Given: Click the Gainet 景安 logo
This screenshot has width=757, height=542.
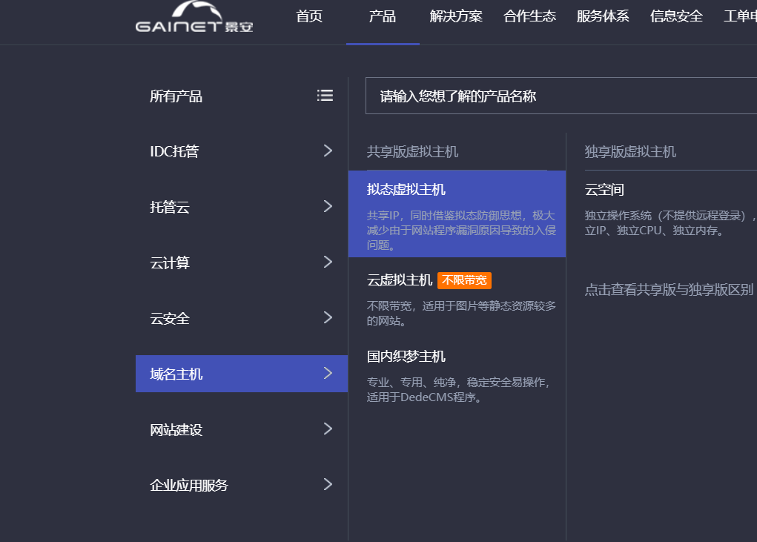Looking at the screenshot, I should (x=194, y=19).
